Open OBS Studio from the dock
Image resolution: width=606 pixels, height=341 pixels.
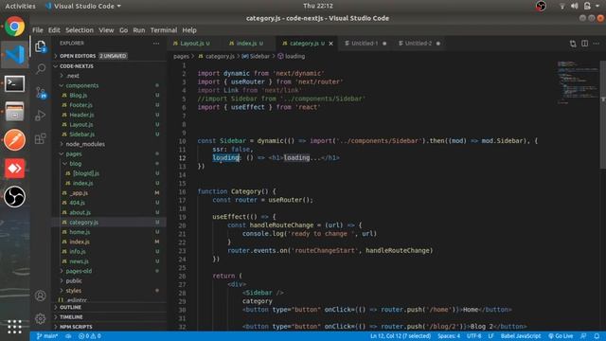[15, 197]
